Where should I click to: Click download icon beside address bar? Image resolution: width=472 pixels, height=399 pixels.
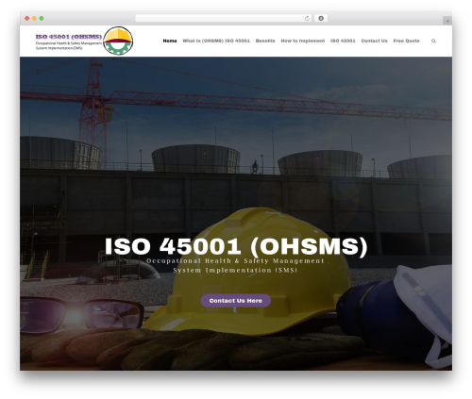coord(321,18)
